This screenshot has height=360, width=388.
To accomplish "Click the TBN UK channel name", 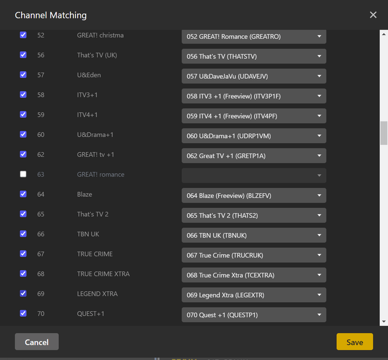I will (88, 234).
